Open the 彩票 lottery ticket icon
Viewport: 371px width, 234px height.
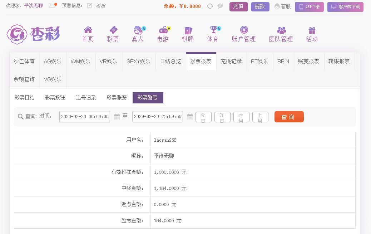pyautogui.click(x=113, y=30)
